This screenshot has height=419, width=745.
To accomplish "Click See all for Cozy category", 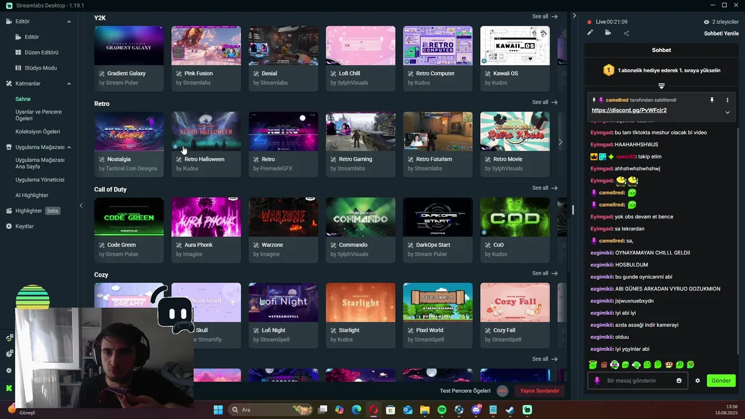I will 545,274.
